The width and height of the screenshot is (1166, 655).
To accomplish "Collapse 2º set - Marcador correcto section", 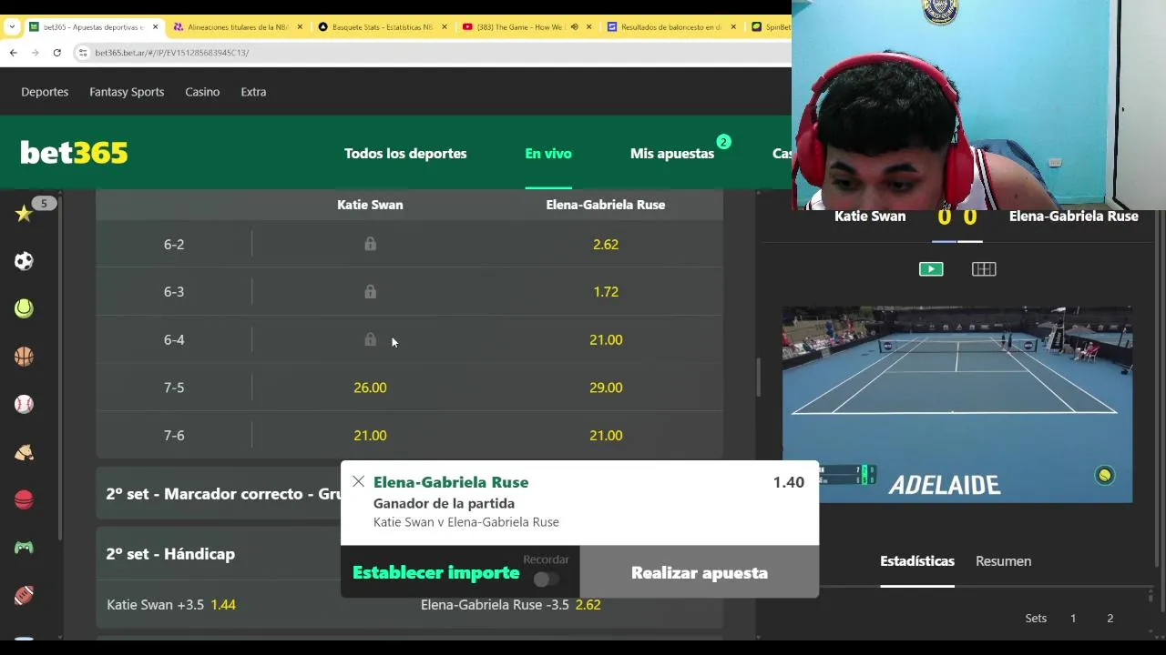I will tap(223, 494).
